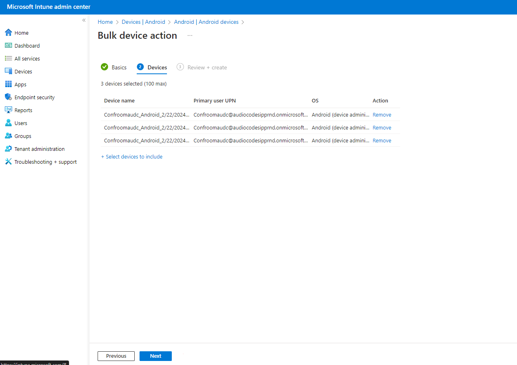Open All services in the sidebar
The width and height of the screenshot is (517, 365).
[x=27, y=58]
